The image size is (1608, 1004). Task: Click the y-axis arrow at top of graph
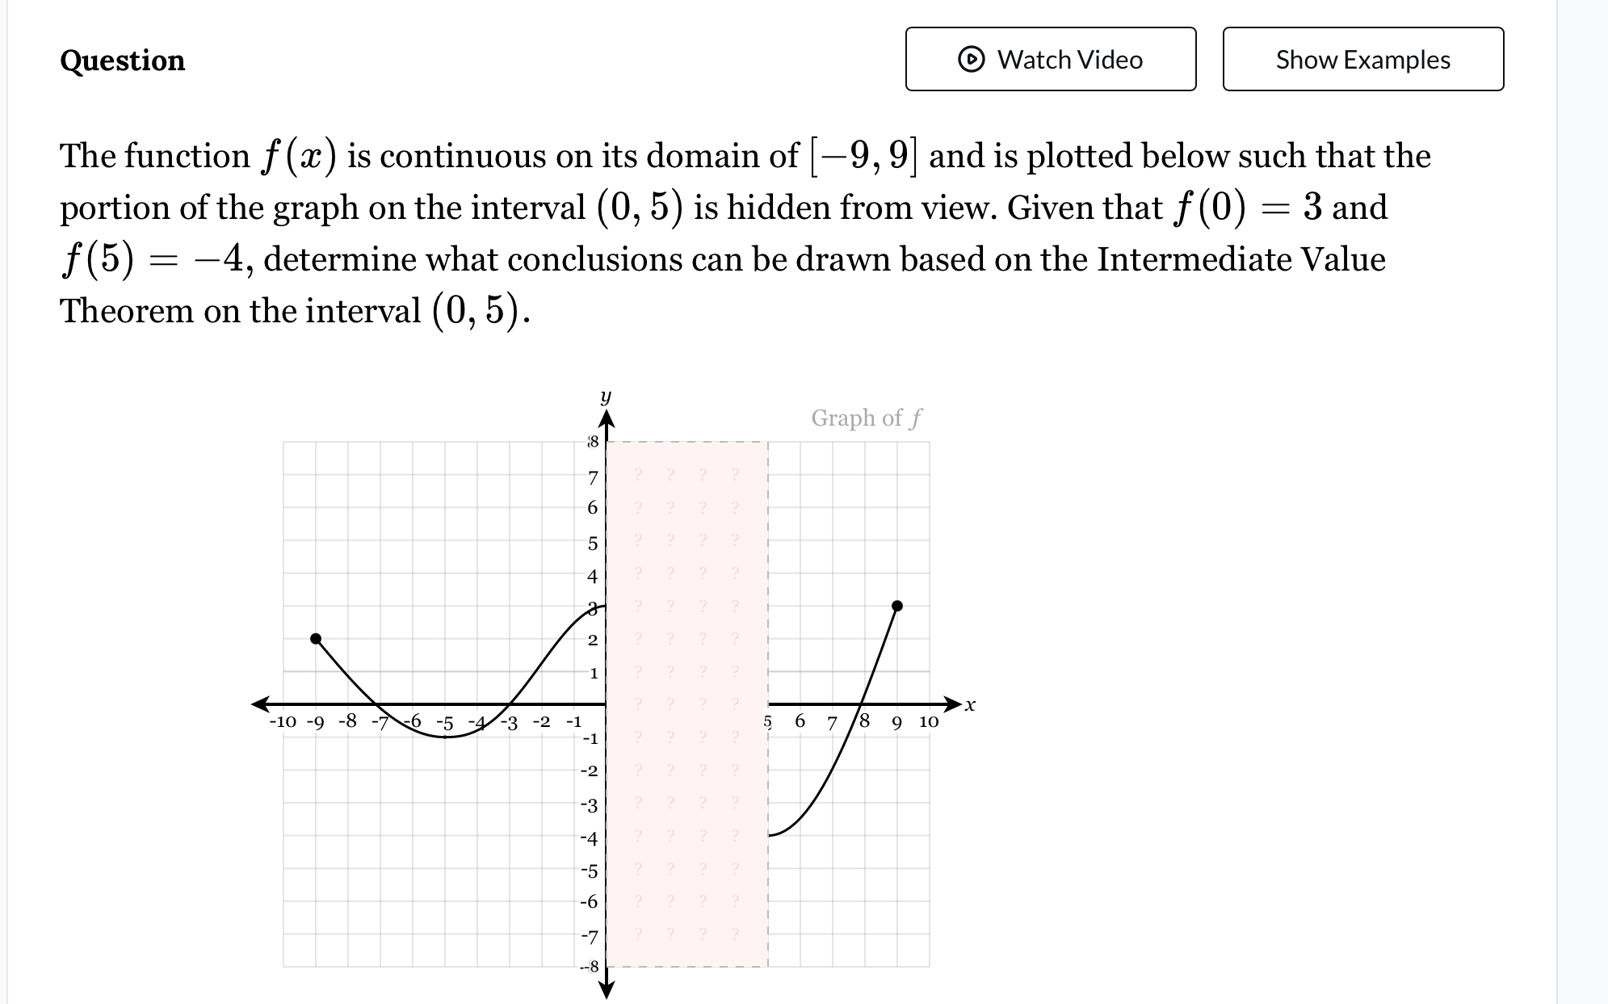click(x=607, y=414)
